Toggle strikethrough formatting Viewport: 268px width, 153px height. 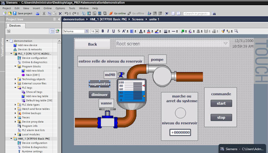(119, 31)
